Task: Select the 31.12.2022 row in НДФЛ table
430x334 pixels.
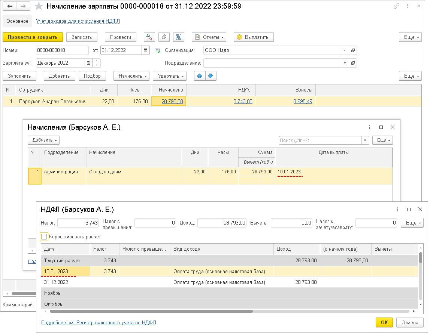Action: coord(229,282)
